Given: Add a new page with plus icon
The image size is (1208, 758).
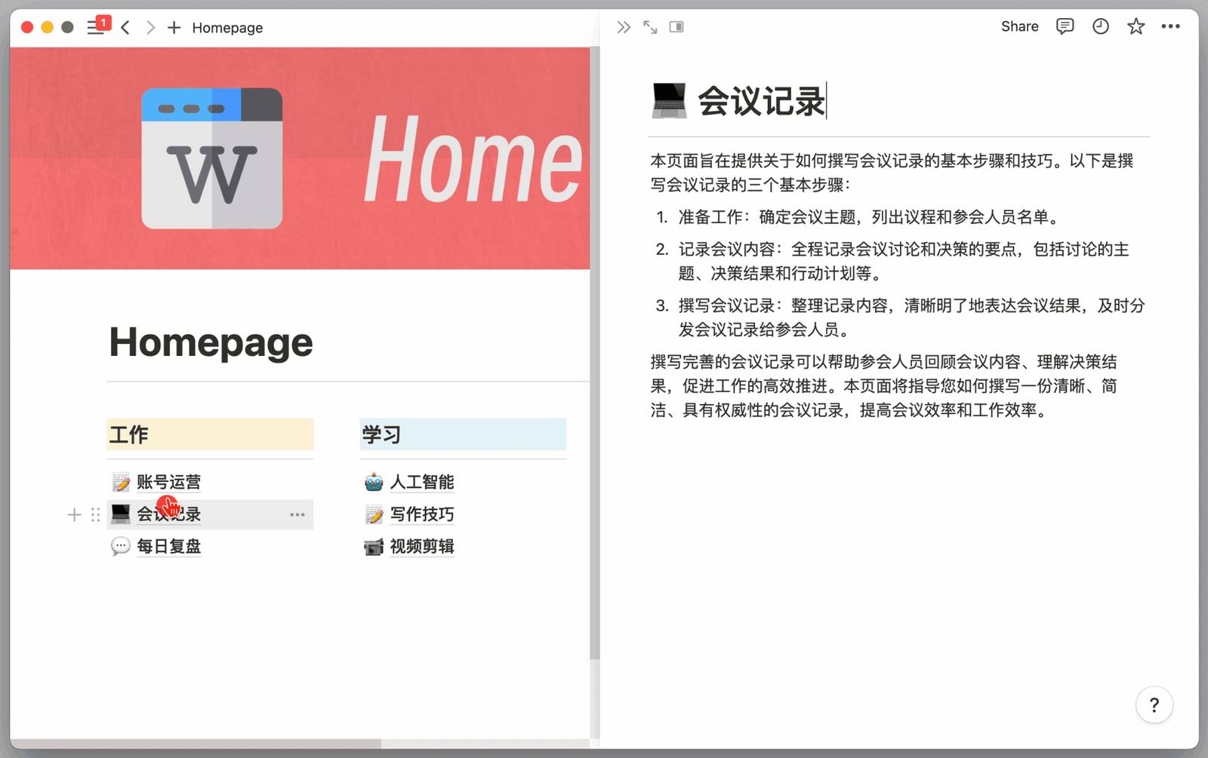Looking at the screenshot, I should 174,28.
